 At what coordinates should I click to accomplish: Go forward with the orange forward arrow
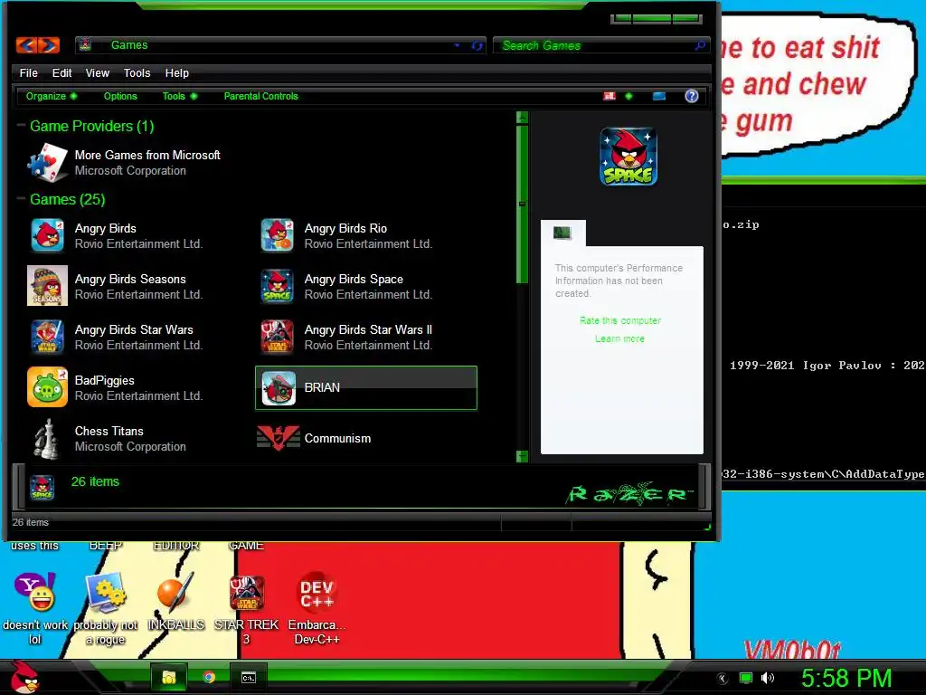pos(49,45)
